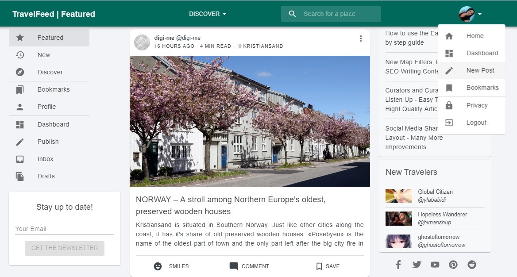Select Logout in the dropdown menu
517x277 pixels.
click(471, 123)
